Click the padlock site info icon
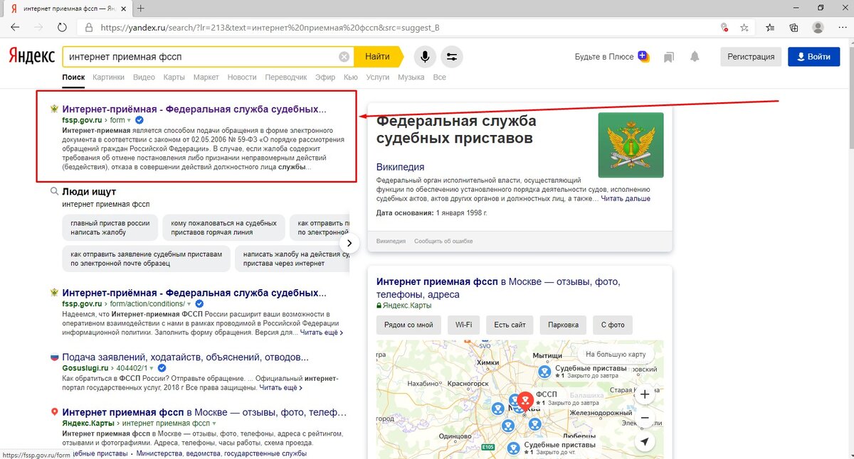This screenshot has height=459, width=854. (89, 28)
